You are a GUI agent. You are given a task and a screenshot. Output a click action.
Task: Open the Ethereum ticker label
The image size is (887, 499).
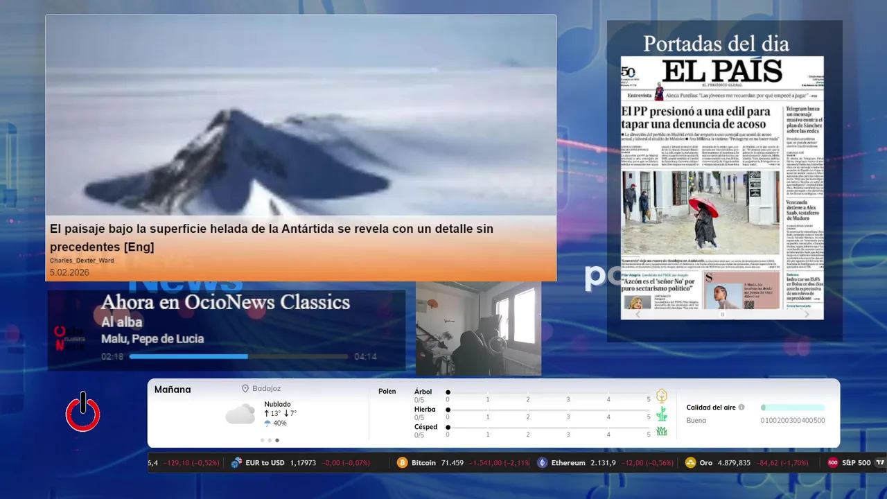coord(568,463)
